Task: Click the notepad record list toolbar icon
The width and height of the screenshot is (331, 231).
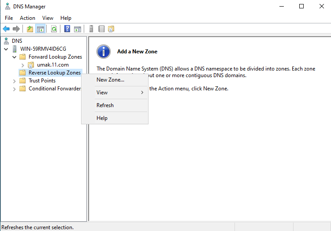Action: coord(101,29)
